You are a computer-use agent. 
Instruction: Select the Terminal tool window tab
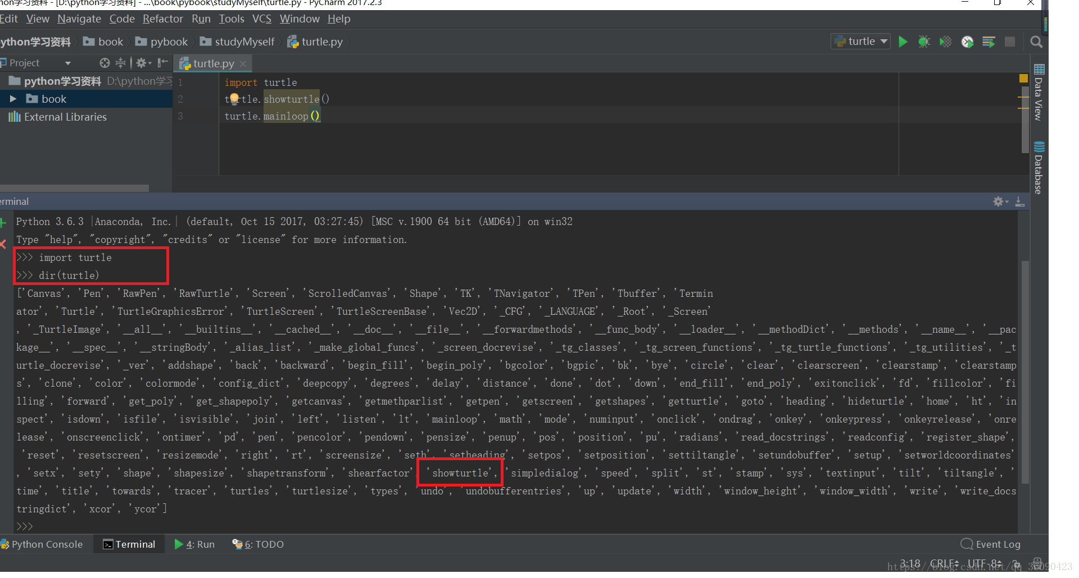129,544
